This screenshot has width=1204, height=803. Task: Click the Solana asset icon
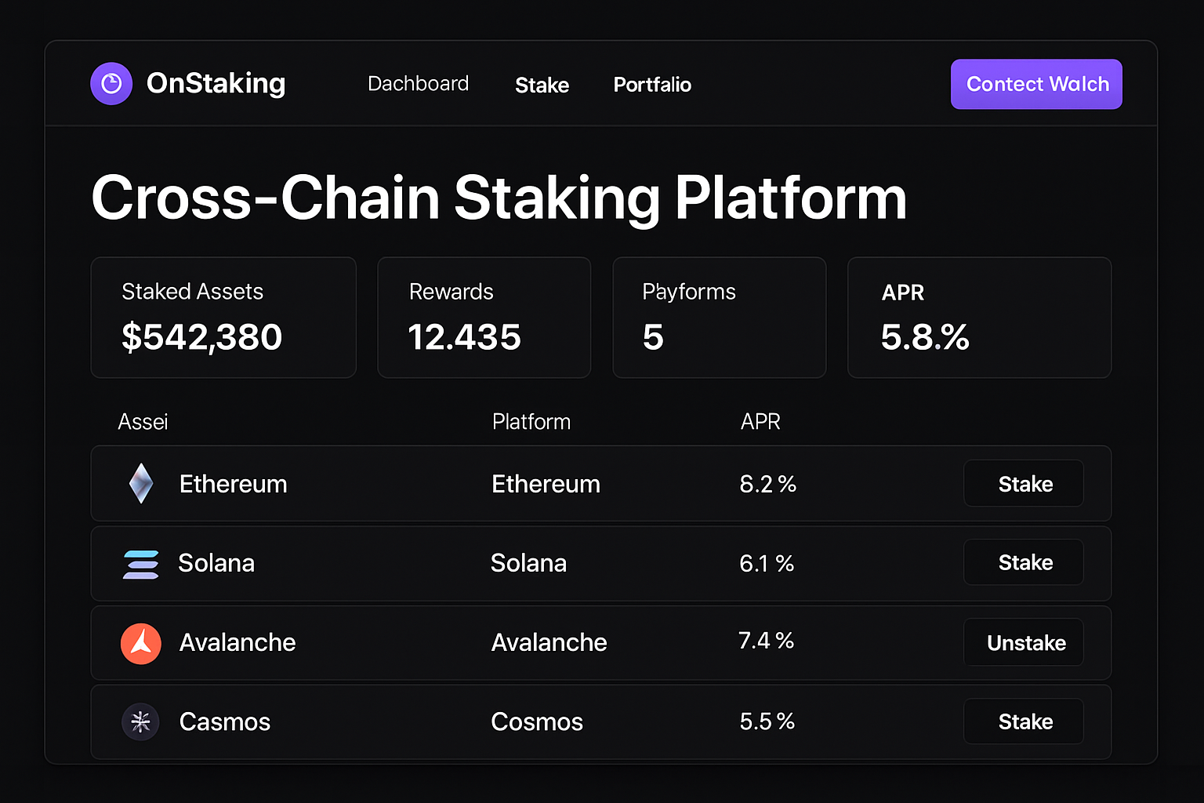[141, 563]
